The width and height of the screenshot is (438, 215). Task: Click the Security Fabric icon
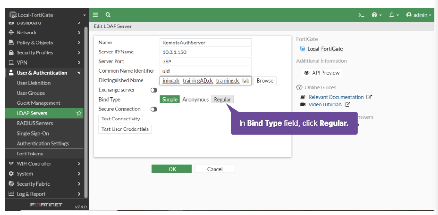(11, 183)
